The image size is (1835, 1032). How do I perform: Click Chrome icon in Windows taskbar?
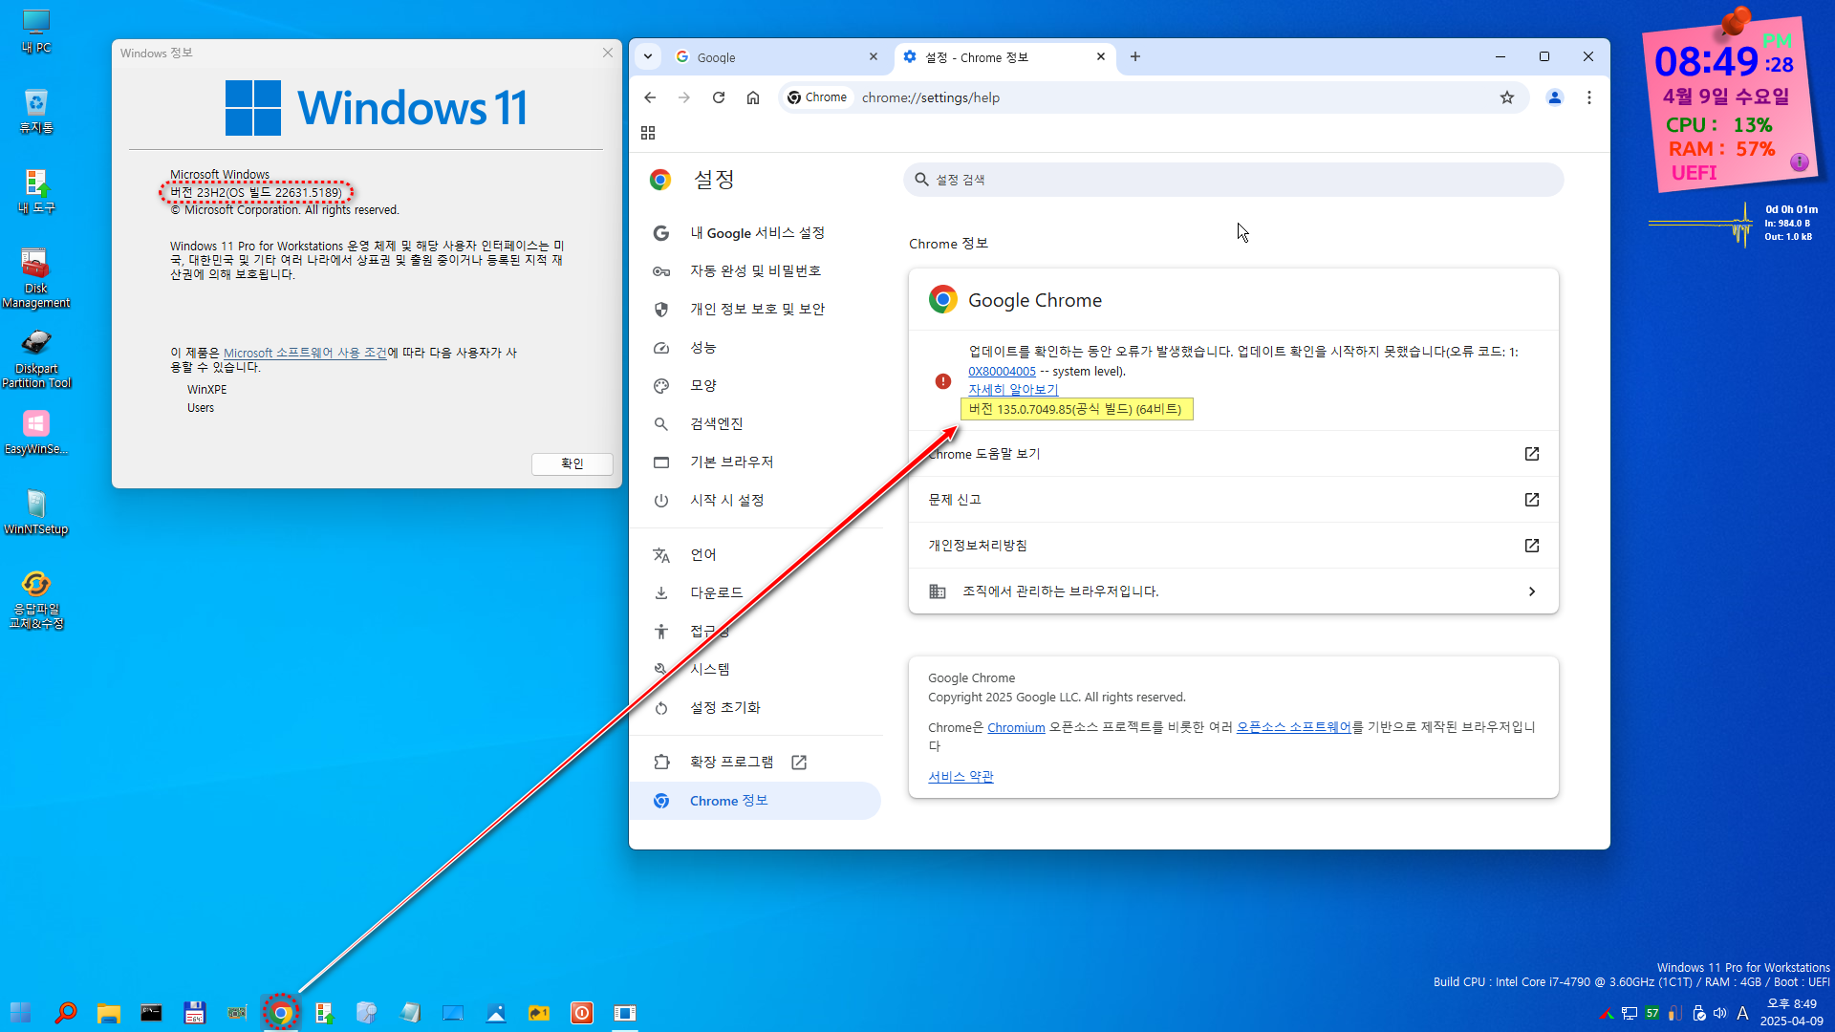coord(281,1013)
